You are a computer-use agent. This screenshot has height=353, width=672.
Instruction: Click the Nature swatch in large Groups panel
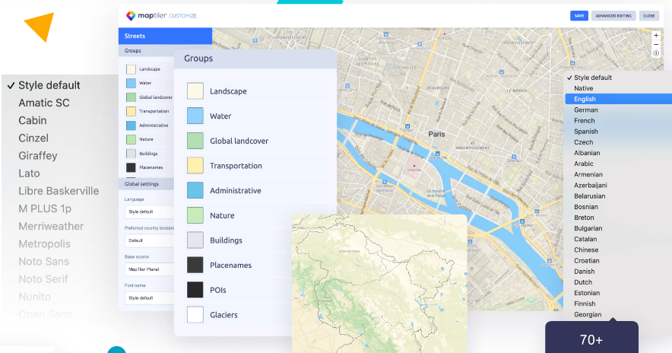pyautogui.click(x=195, y=215)
